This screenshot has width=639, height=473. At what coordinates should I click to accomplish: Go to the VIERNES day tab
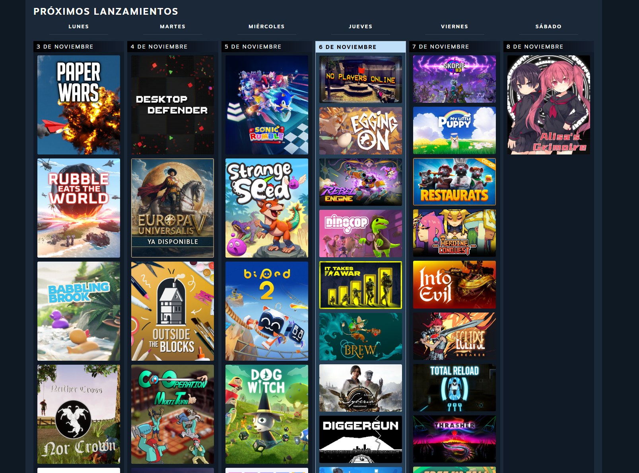click(x=454, y=27)
